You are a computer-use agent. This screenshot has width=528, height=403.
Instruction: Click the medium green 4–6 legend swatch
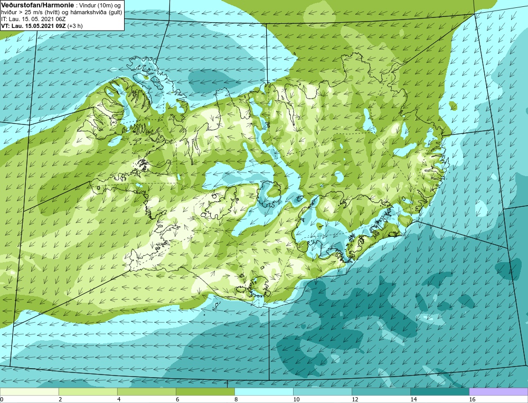146,391
